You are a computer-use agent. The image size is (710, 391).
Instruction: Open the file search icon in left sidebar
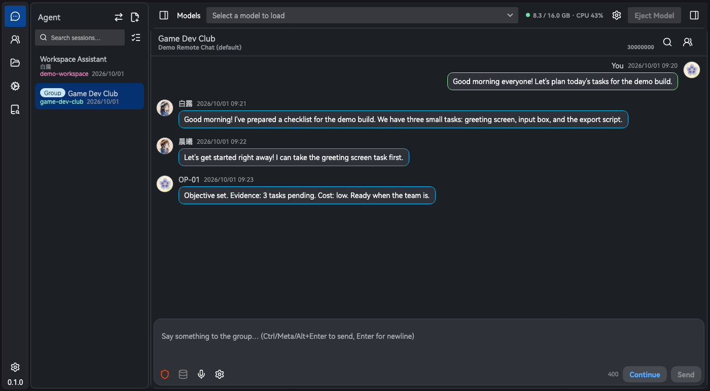click(15, 109)
